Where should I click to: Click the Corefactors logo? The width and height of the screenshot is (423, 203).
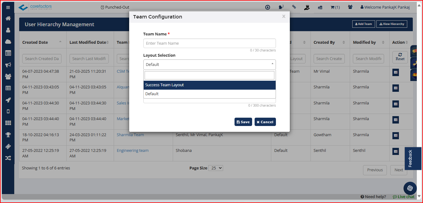[x=35, y=7]
